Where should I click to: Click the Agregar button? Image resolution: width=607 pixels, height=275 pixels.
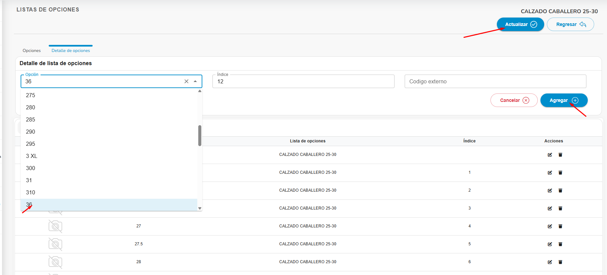tap(564, 100)
